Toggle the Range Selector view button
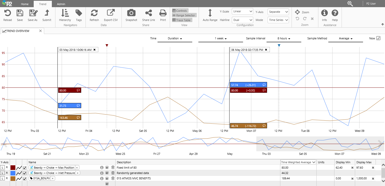This screenshot has width=385, height=186. (x=184, y=15)
